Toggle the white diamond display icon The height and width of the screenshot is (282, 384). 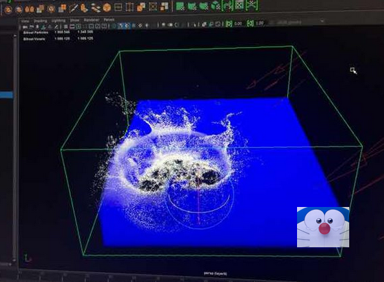140,25
